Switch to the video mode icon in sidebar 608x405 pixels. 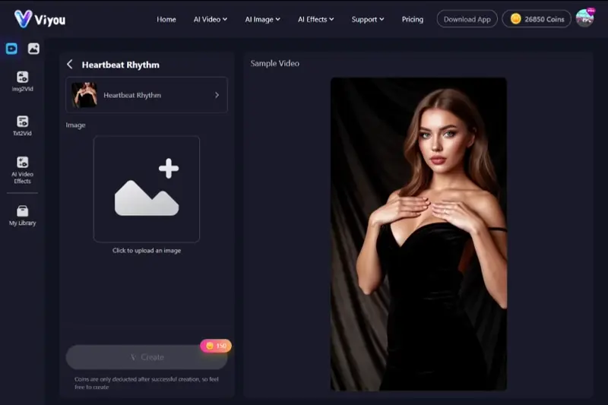11,49
